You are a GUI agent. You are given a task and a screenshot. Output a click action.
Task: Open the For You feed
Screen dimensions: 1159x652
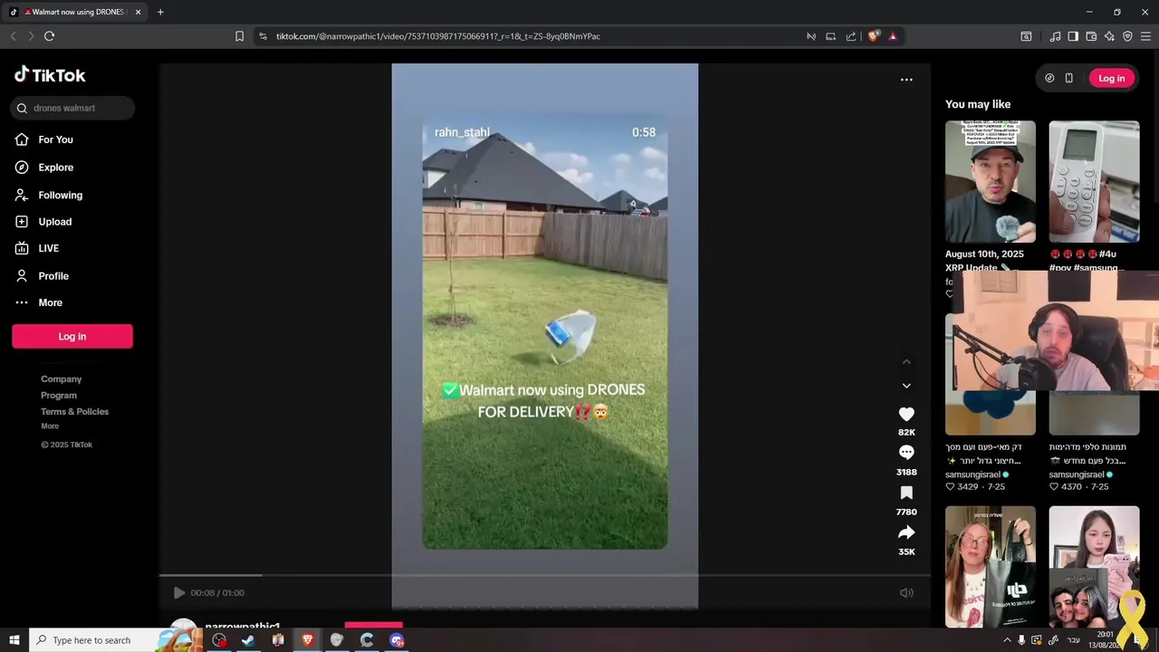tap(43, 139)
